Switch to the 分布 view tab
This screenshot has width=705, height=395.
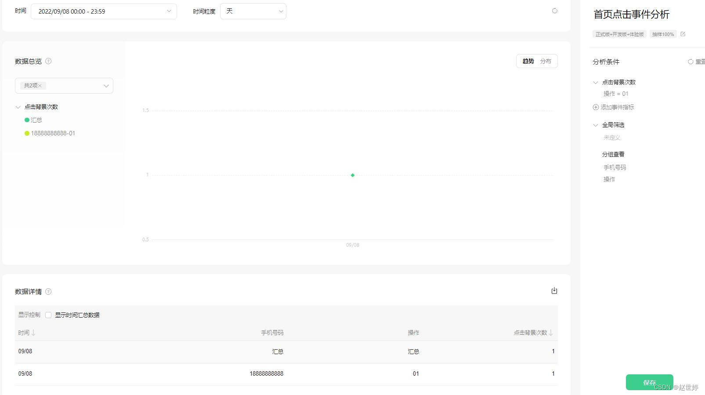point(546,61)
